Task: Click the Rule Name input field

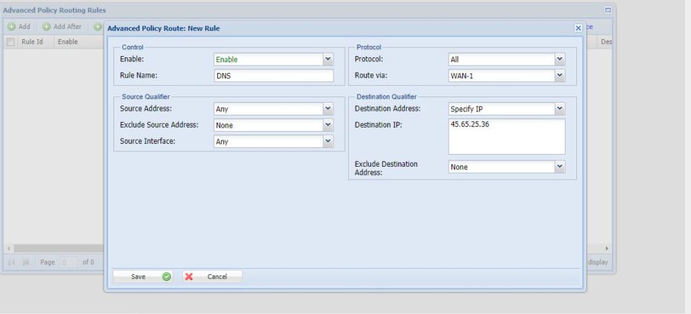Action: click(x=273, y=76)
